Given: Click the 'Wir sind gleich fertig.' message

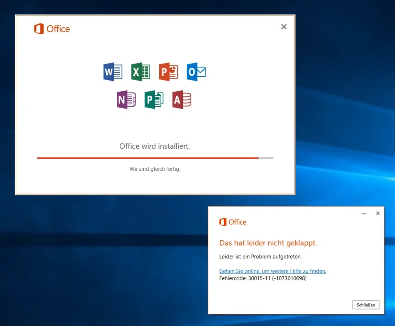Looking at the screenshot, I should click(x=155, y=169).
